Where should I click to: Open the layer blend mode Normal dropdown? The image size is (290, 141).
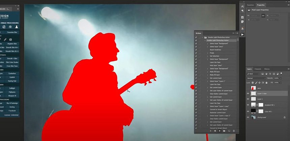(x=256, y=78)
